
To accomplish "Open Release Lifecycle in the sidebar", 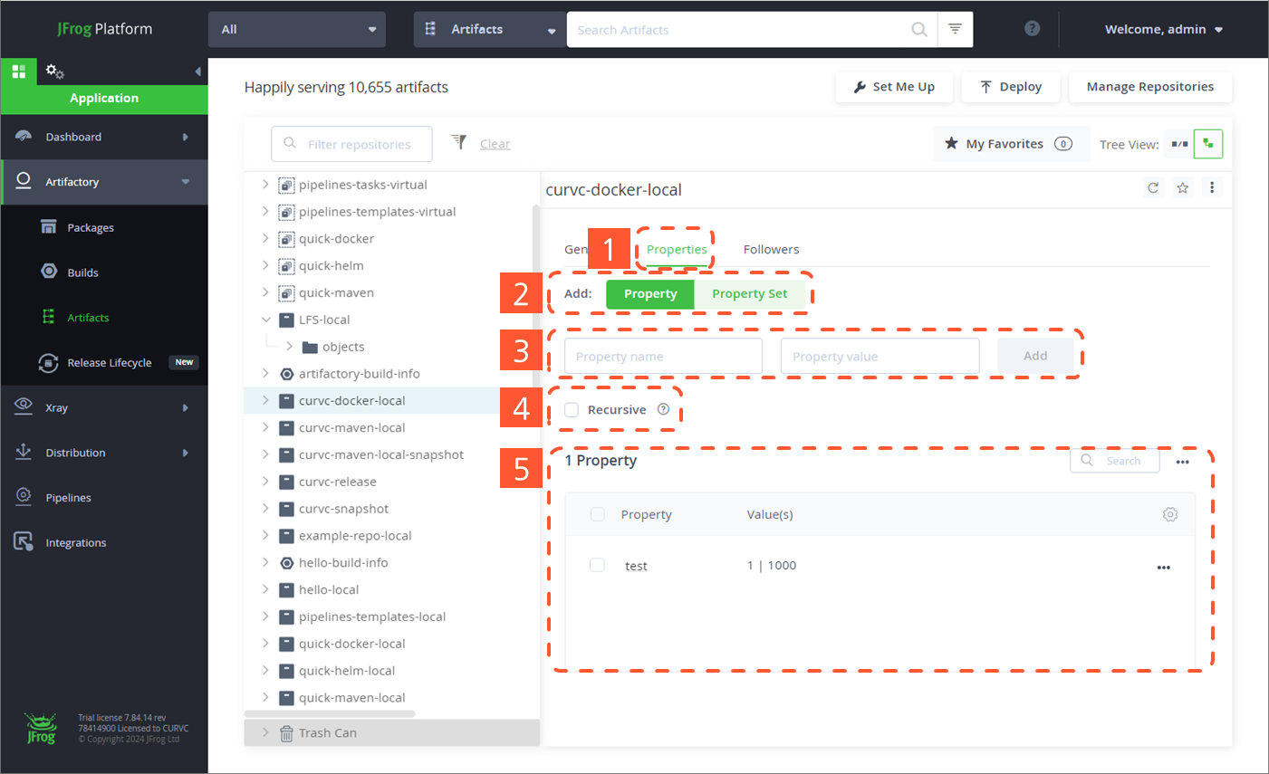I will click(x=110, y=362).
